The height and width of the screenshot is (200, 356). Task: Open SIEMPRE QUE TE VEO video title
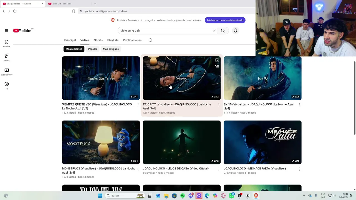coord(98,106)
